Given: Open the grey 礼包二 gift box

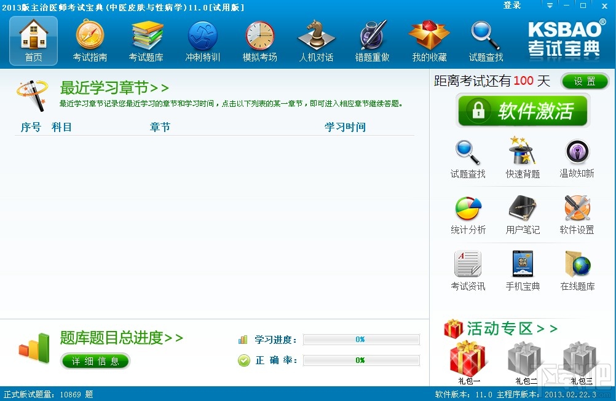Looking at the screenshot, I should click(x=525, y=362).
